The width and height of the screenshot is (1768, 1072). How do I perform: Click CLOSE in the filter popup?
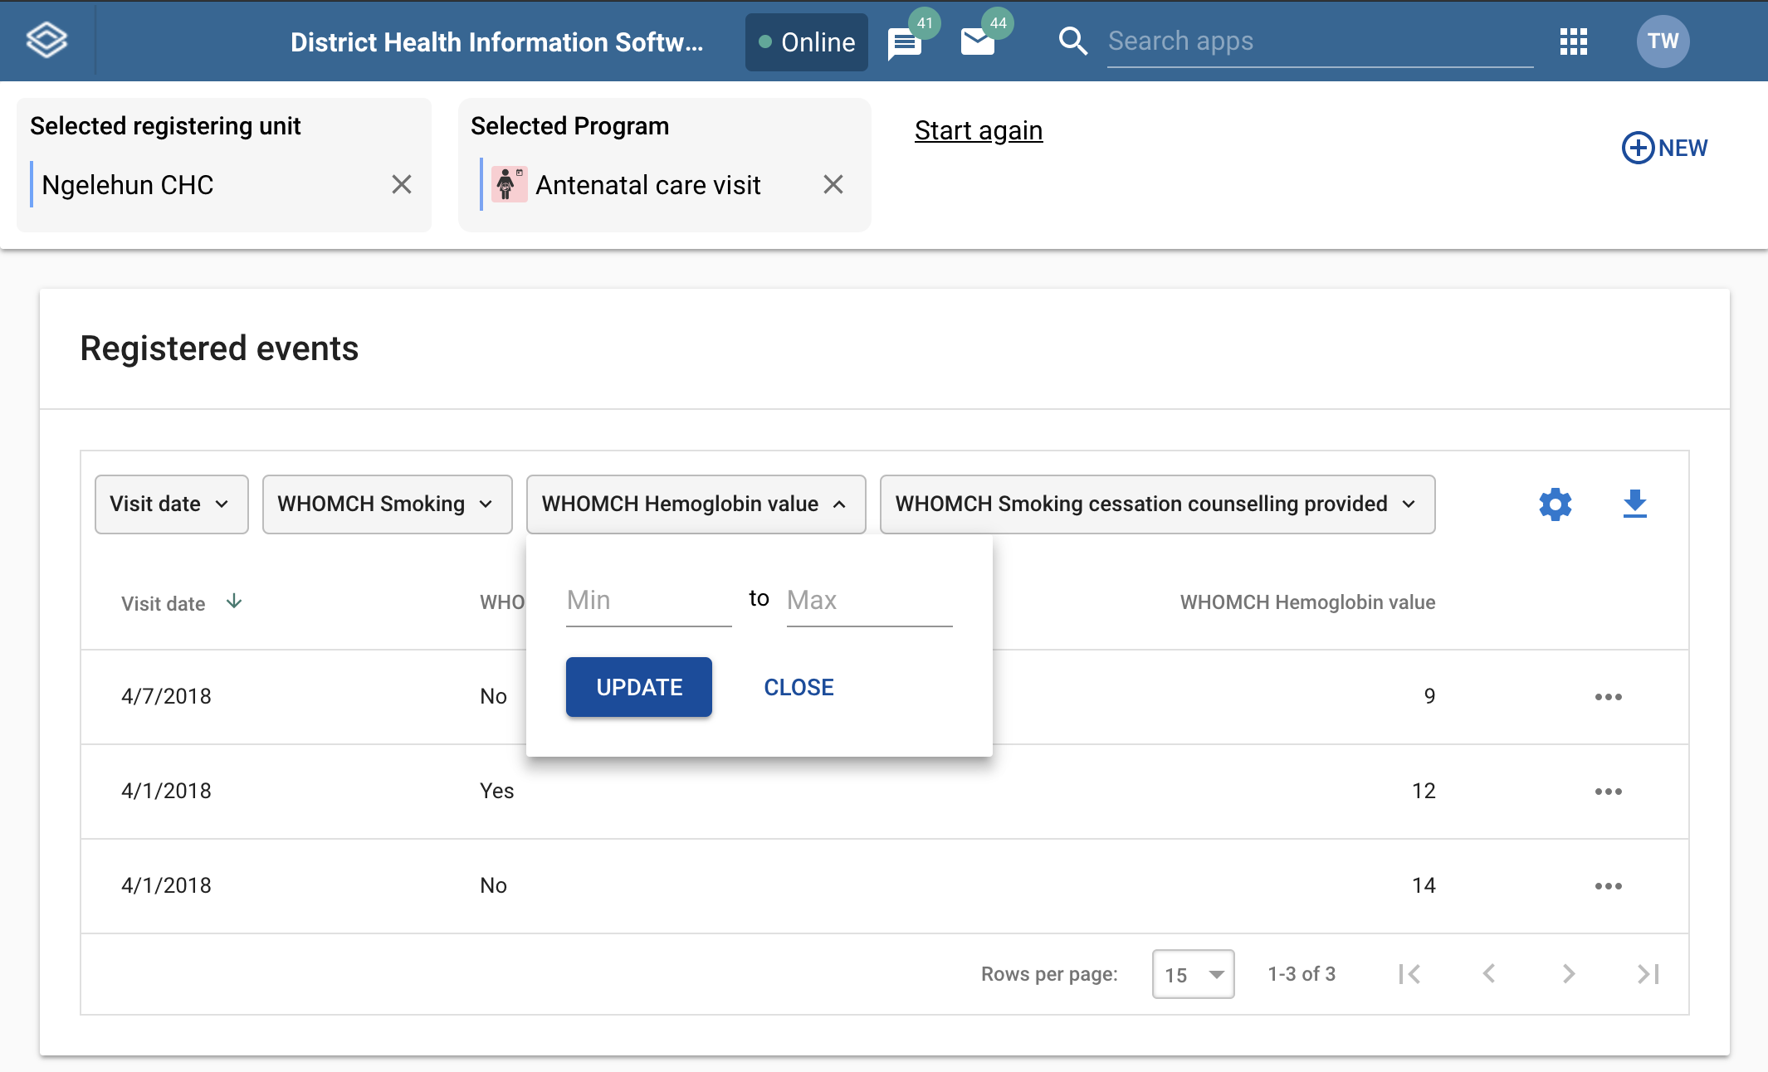799,687
